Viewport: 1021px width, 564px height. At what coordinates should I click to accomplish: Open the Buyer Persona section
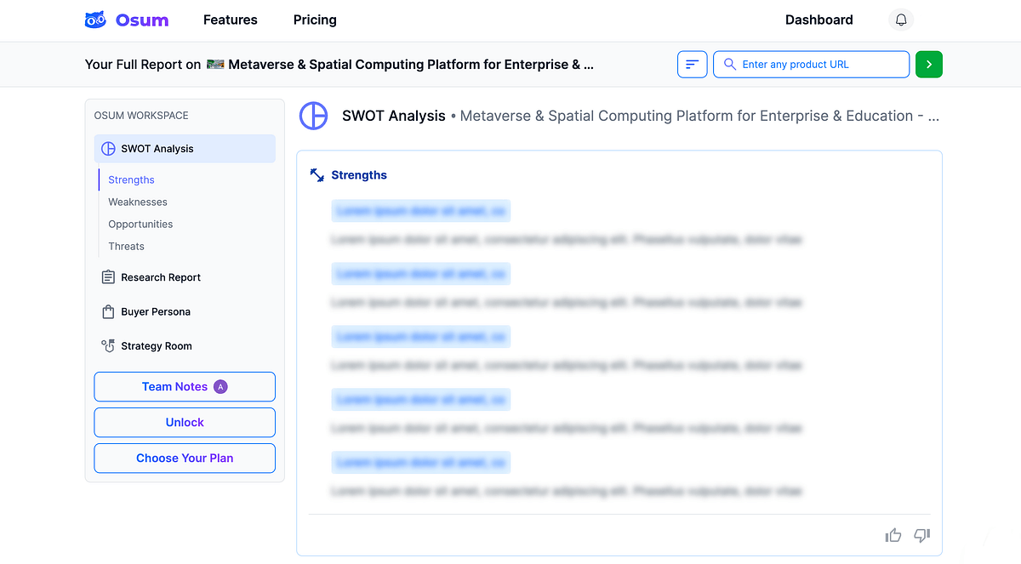155,312
